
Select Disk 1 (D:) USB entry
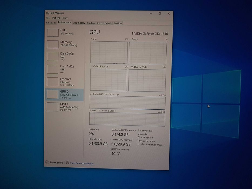(64, 69)
